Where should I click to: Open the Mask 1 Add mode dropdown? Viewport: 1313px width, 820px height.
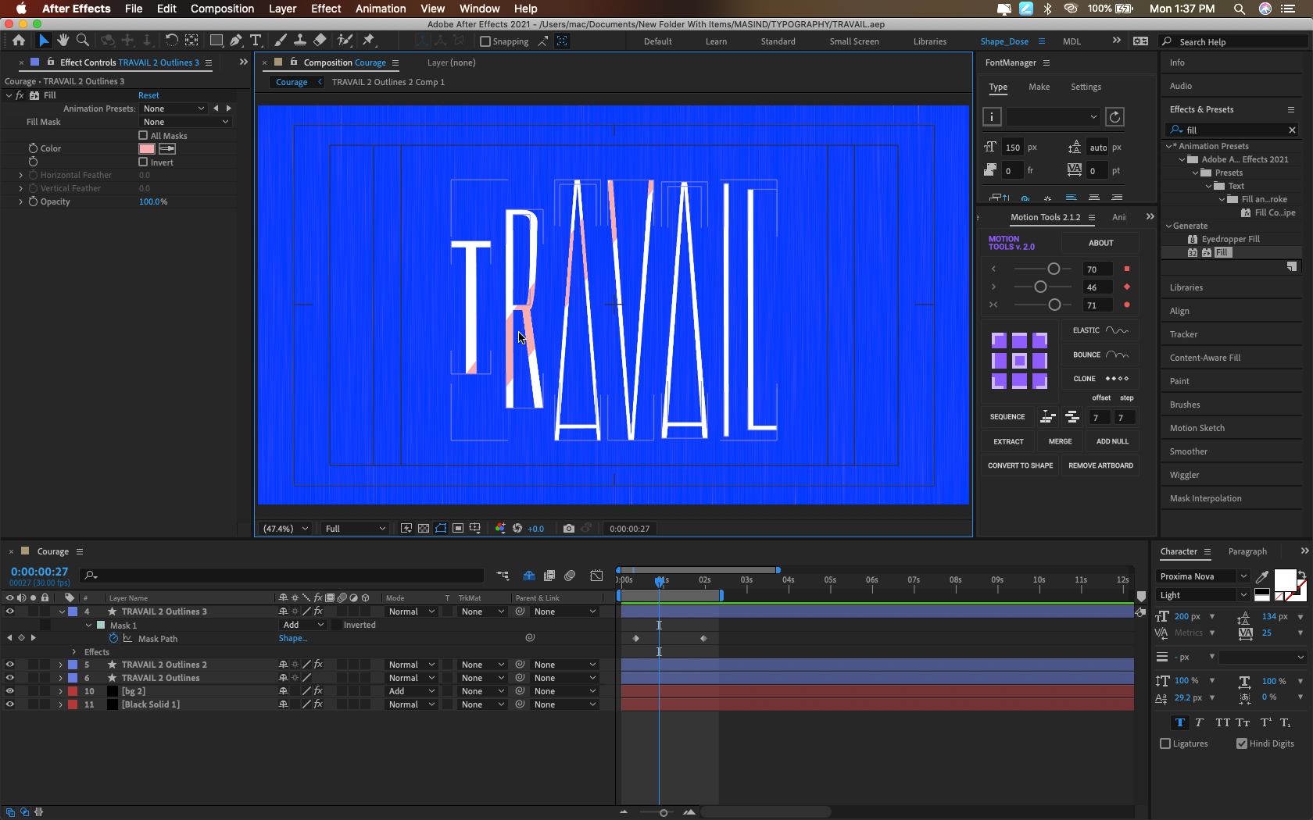point(302,625)
